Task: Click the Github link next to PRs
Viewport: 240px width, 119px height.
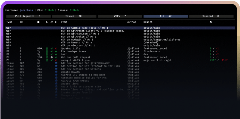Action: [x=49, y=10]
